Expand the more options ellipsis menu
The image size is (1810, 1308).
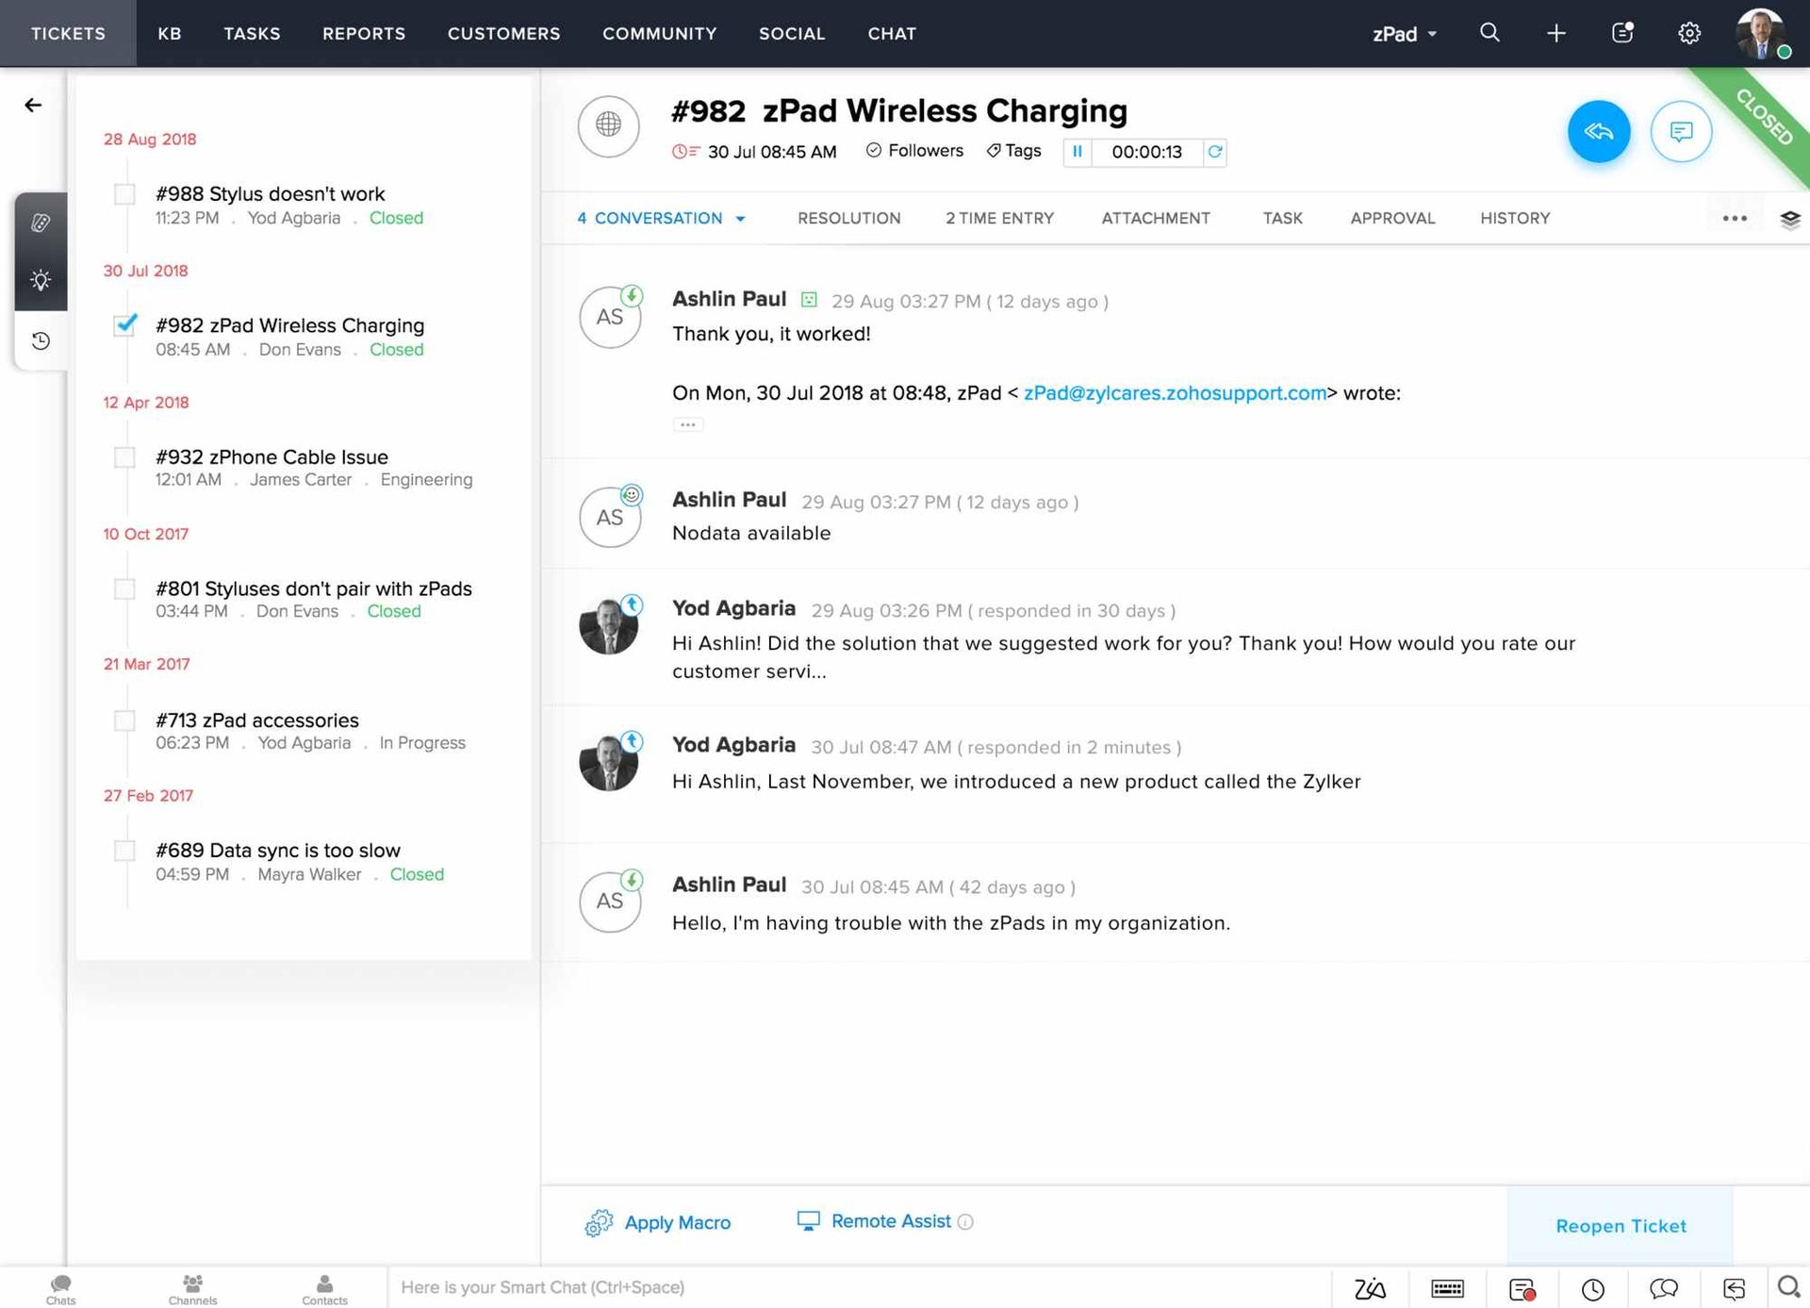pos(1735,218)
